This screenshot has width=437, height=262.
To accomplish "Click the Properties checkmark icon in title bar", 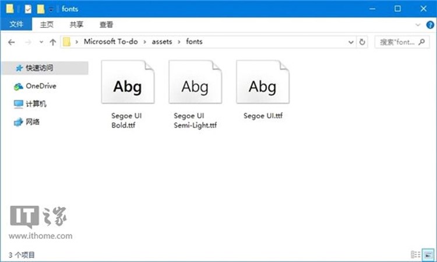I will click(x=27, y=9).
